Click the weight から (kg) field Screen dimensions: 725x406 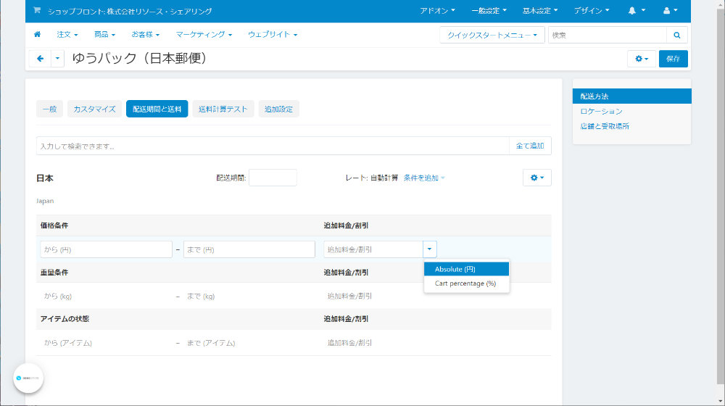(x=107, y=296)
